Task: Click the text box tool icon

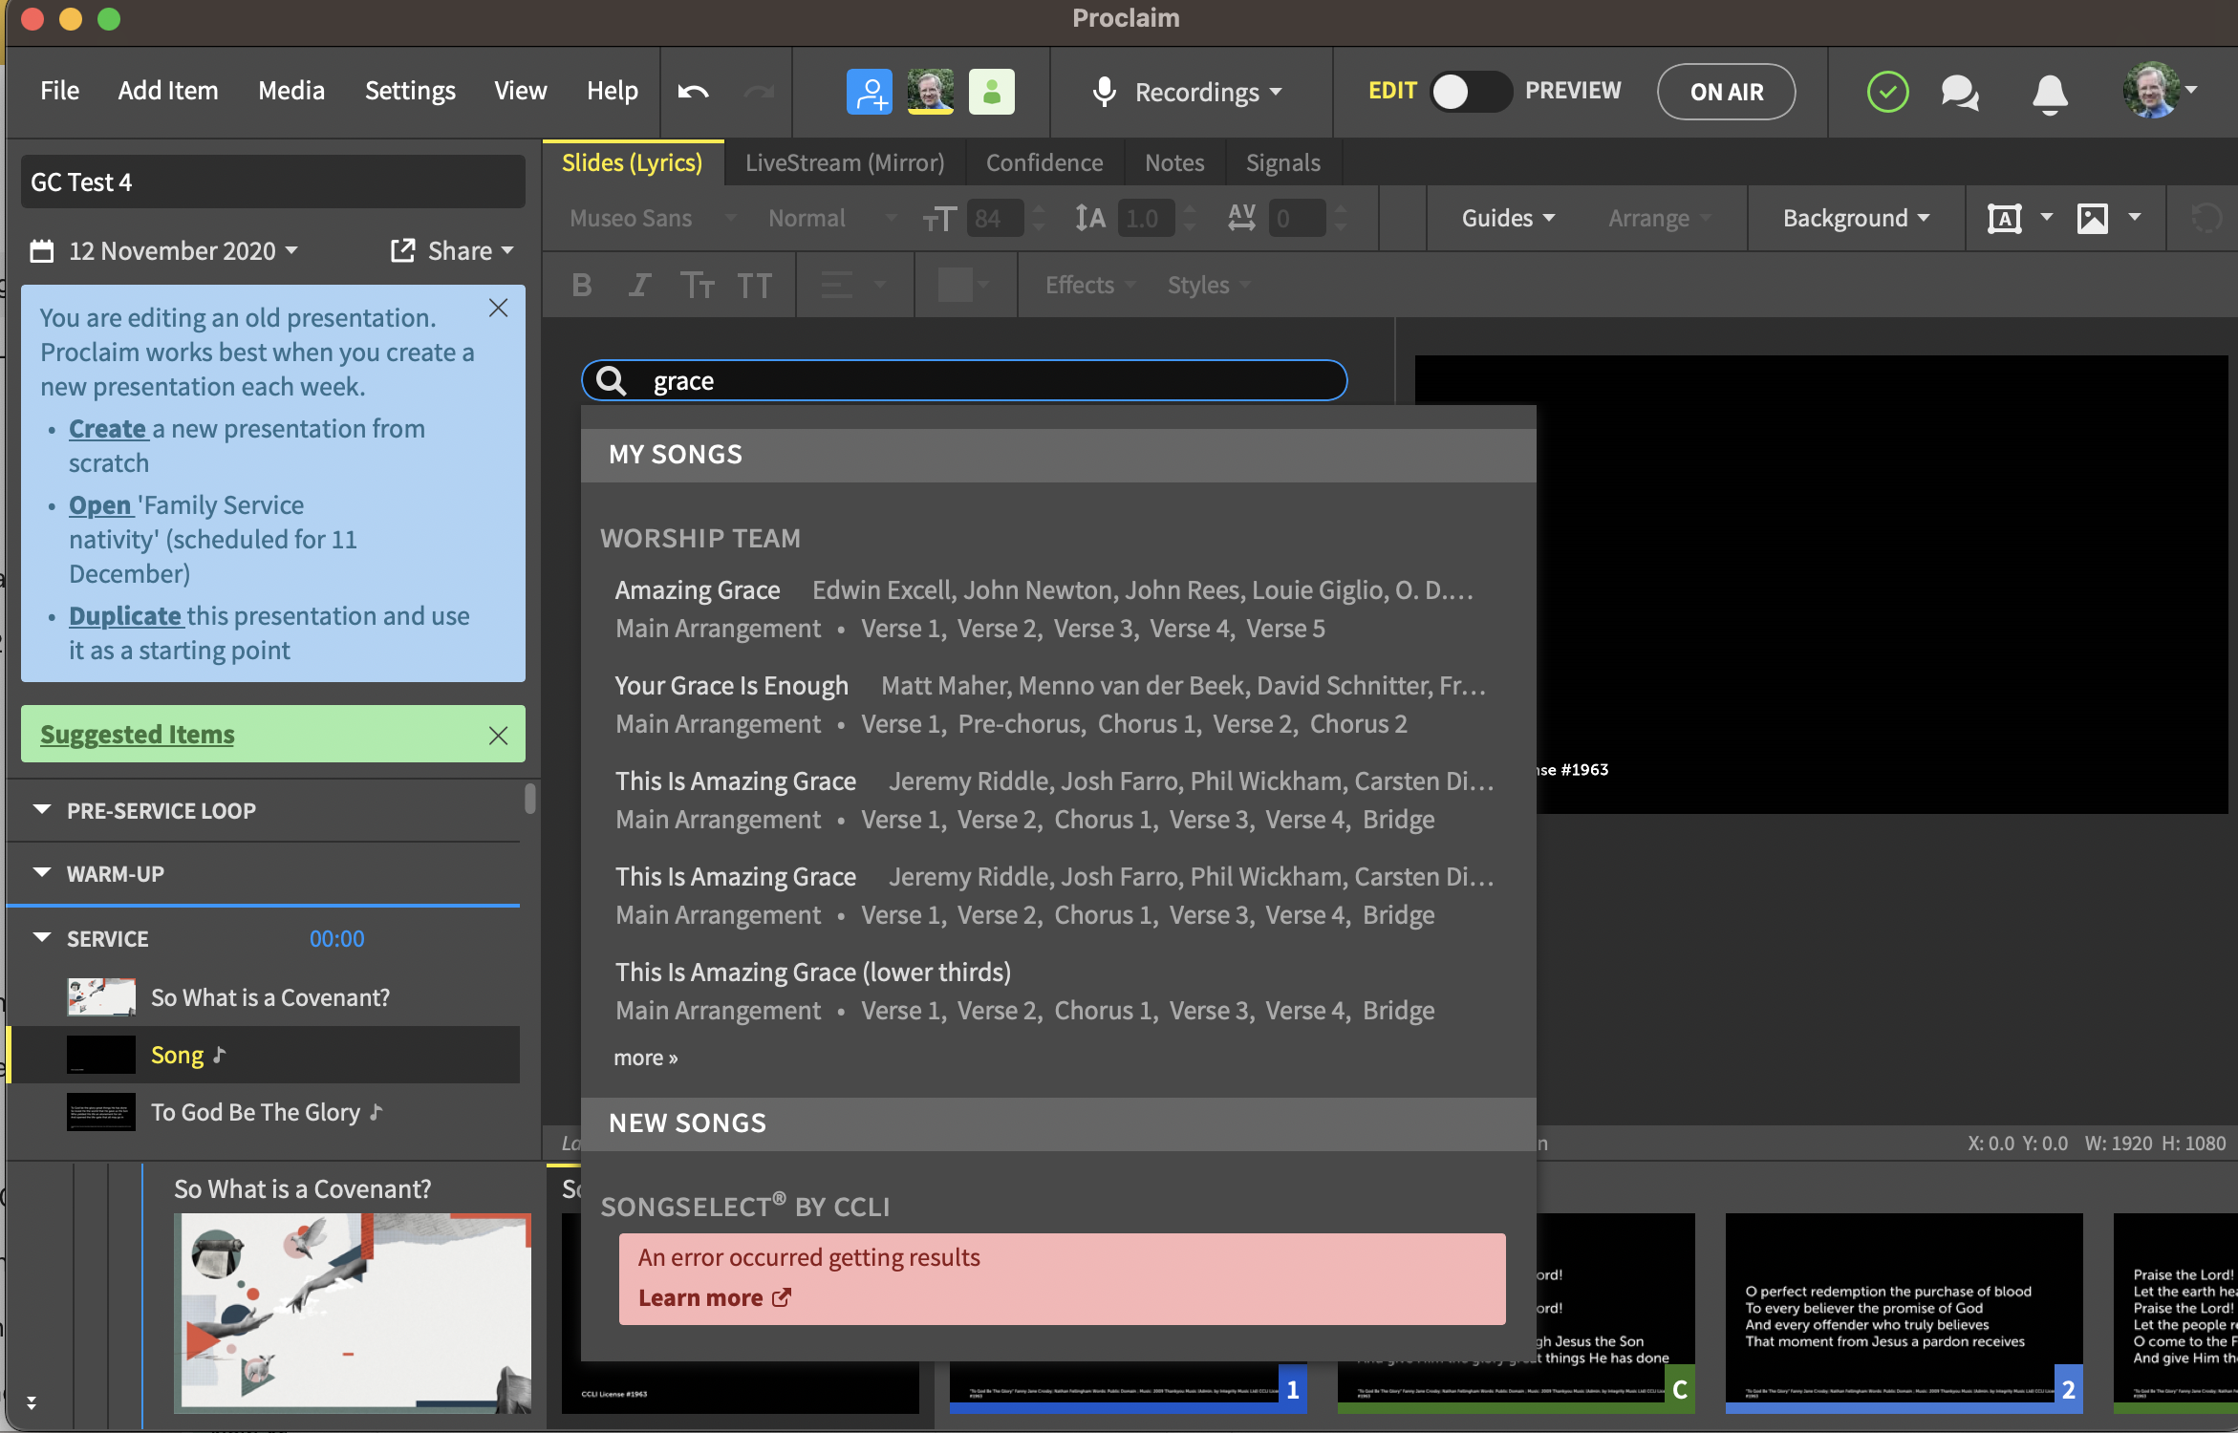Action: click(x=2004, y=219)
